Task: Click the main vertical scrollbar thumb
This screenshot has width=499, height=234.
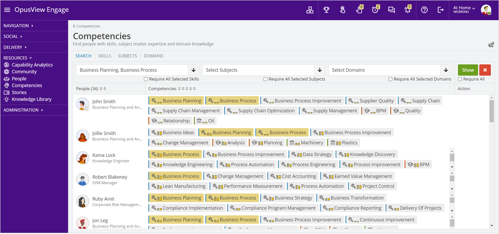Action: click(x=492, y=111)
